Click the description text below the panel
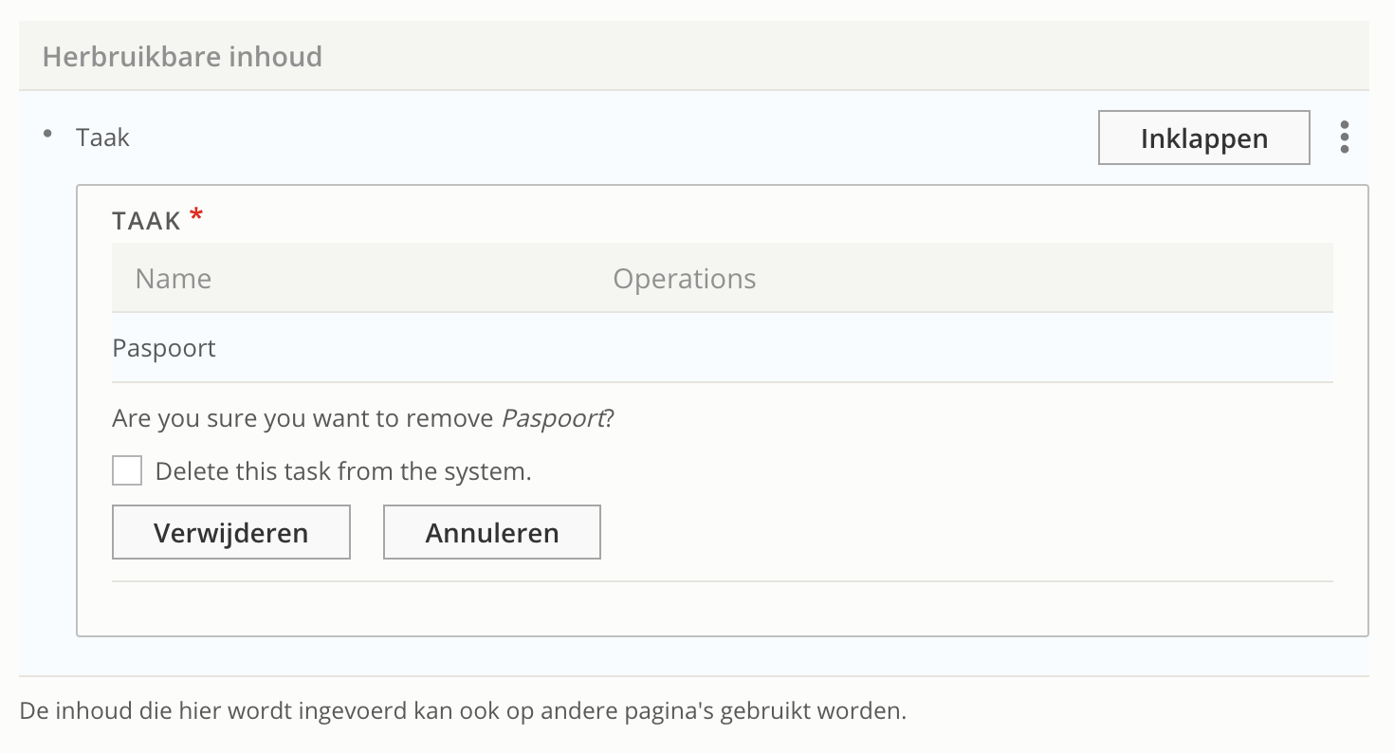 [462, 711]
